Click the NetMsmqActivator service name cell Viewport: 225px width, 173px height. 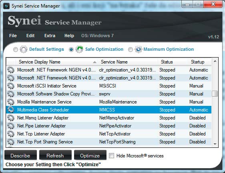point(117,118)
